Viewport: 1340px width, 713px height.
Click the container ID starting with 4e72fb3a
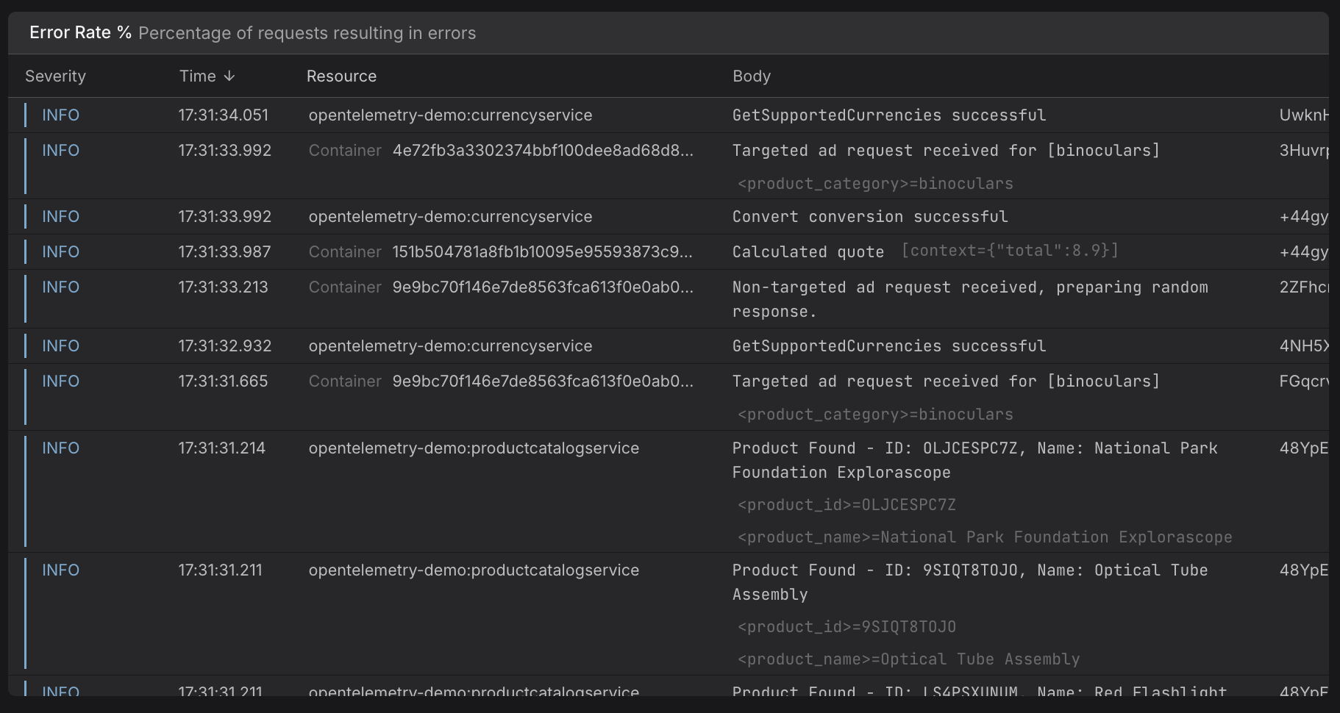542,150
